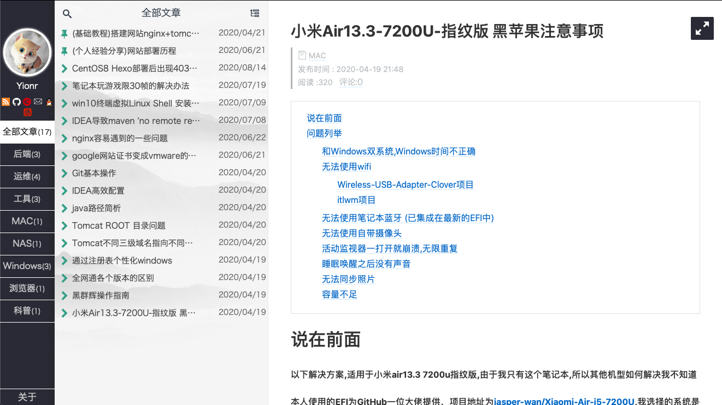
Task: Open the NetEase Music icon
Action: (x=27, y=112)
